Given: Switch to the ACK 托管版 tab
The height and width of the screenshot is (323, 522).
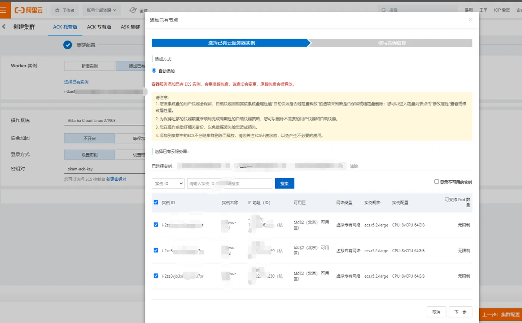Looking at the screenshot, I should click(65, 27).
